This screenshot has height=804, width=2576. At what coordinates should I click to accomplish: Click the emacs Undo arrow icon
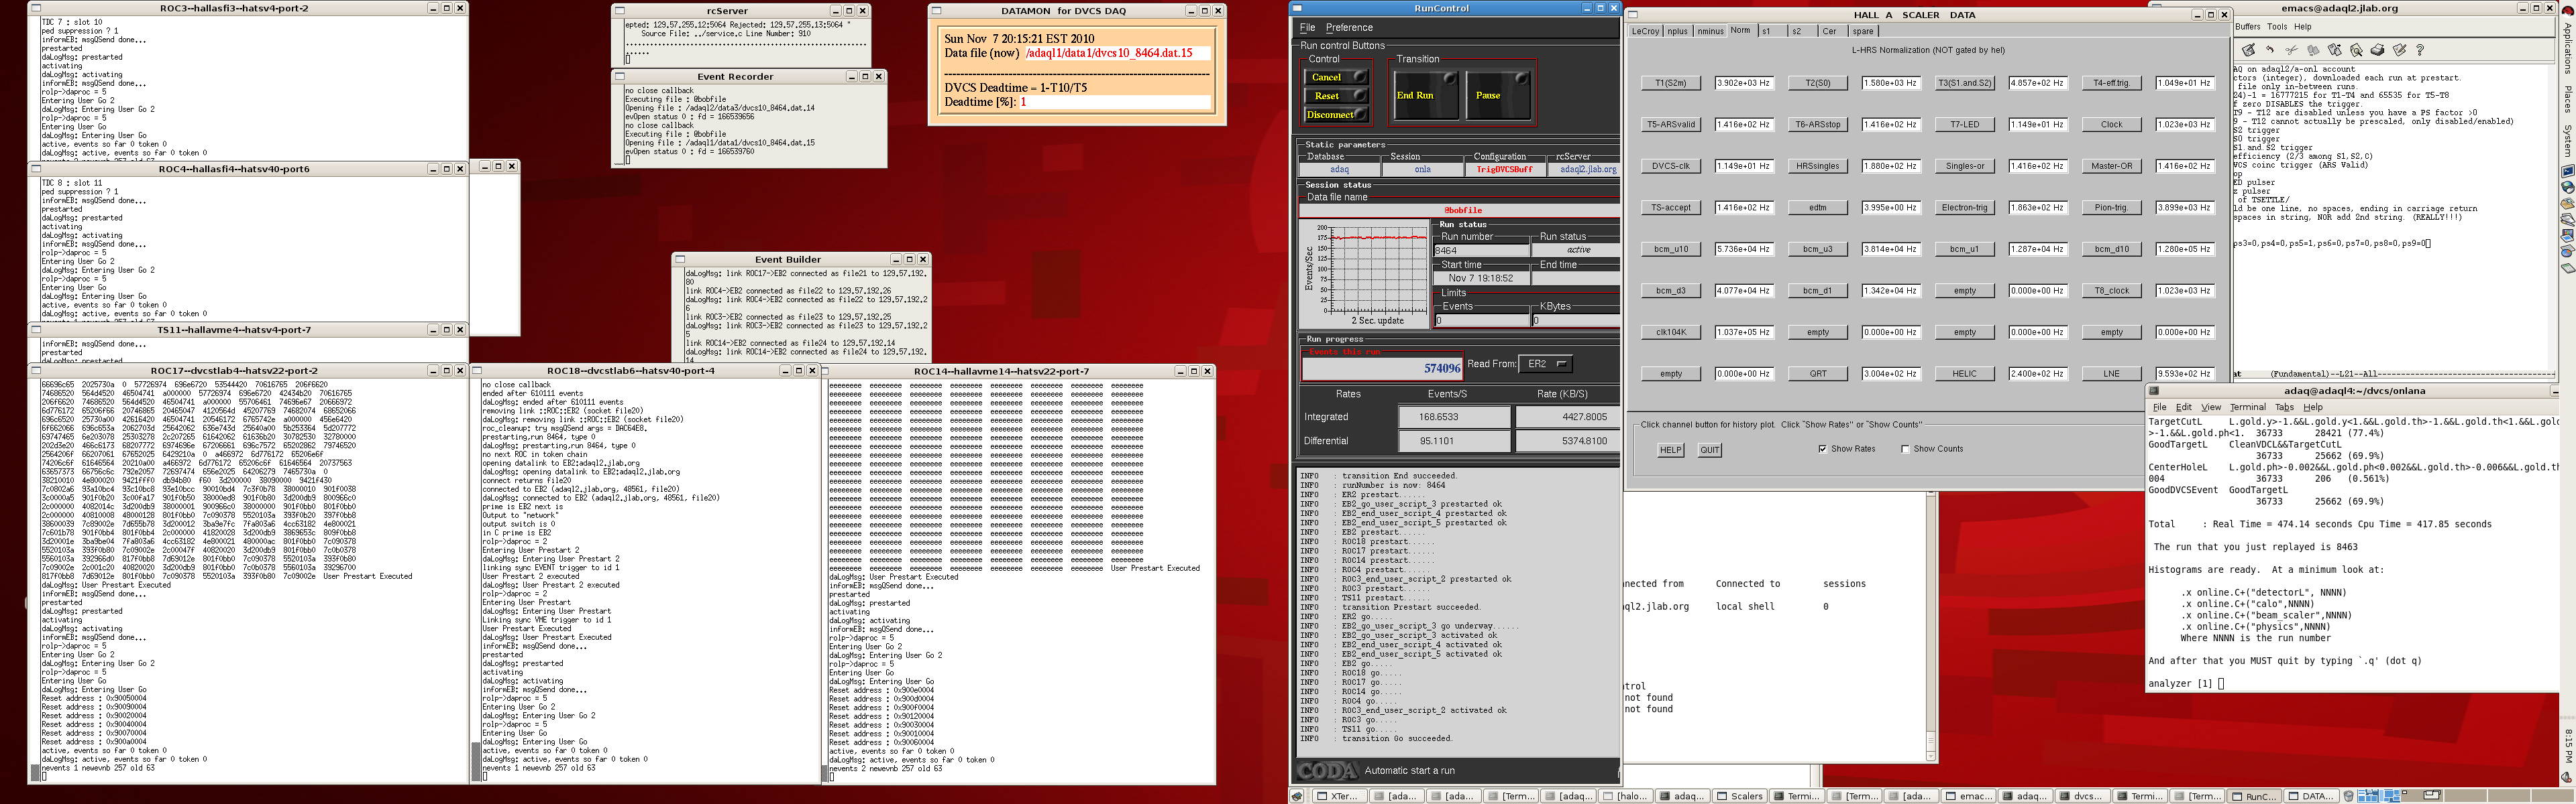(x=2270, y=50)
